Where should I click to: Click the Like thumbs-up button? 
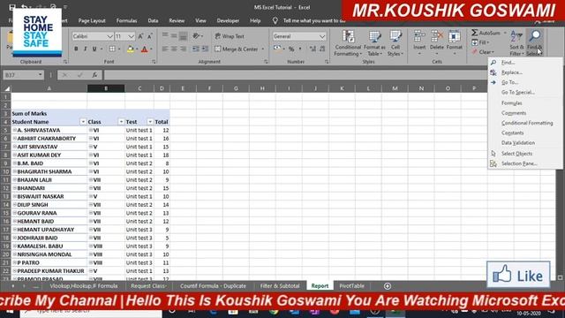point(518,275)
